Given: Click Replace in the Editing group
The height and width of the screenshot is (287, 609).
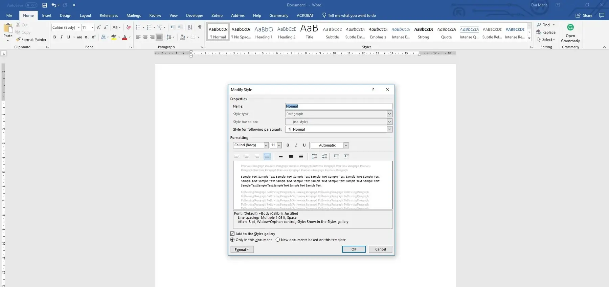Looking at the screenshot, I should point(546,32).
